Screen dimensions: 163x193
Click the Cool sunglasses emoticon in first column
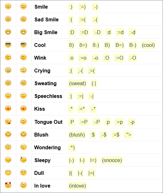pyautogui.click(x=8, y=45)
